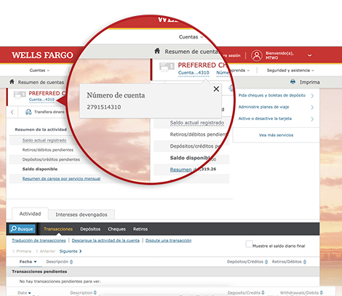Select the Cheques filter
Screen dimensions: 342x296
(116, 229)
